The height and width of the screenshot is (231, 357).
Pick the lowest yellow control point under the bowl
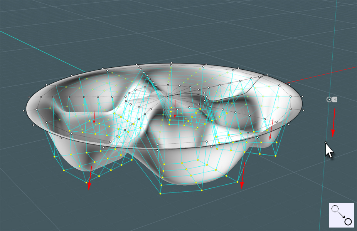click(x=160, y=193)
